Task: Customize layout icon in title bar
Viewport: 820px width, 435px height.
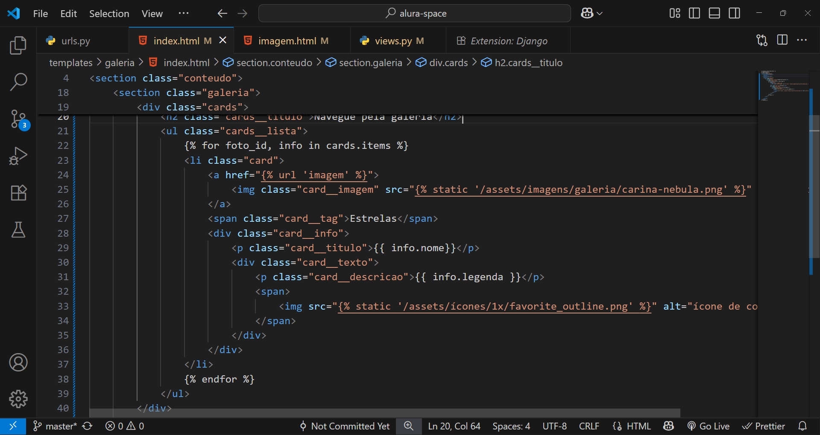Action: coord(675,13)
